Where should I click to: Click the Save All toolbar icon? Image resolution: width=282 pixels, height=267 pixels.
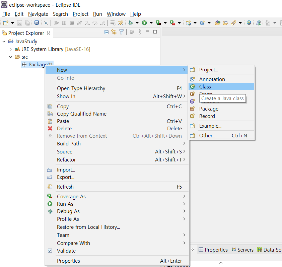coord(27,23)
